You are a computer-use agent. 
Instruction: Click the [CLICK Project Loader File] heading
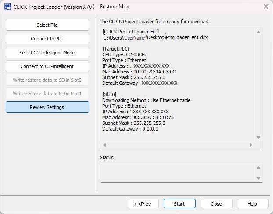(131, 32)
